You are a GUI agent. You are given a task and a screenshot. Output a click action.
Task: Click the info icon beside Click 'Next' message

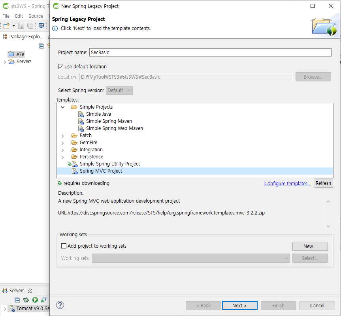pos(55,28)
